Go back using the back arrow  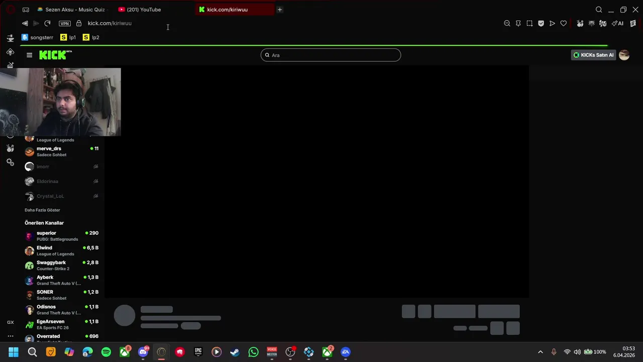click(25, 23)
